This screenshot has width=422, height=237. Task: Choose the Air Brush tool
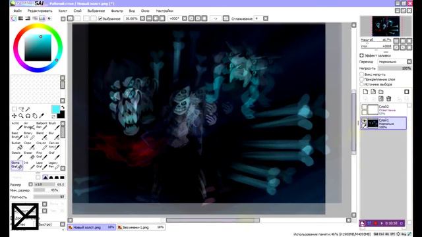pos(29,126)
